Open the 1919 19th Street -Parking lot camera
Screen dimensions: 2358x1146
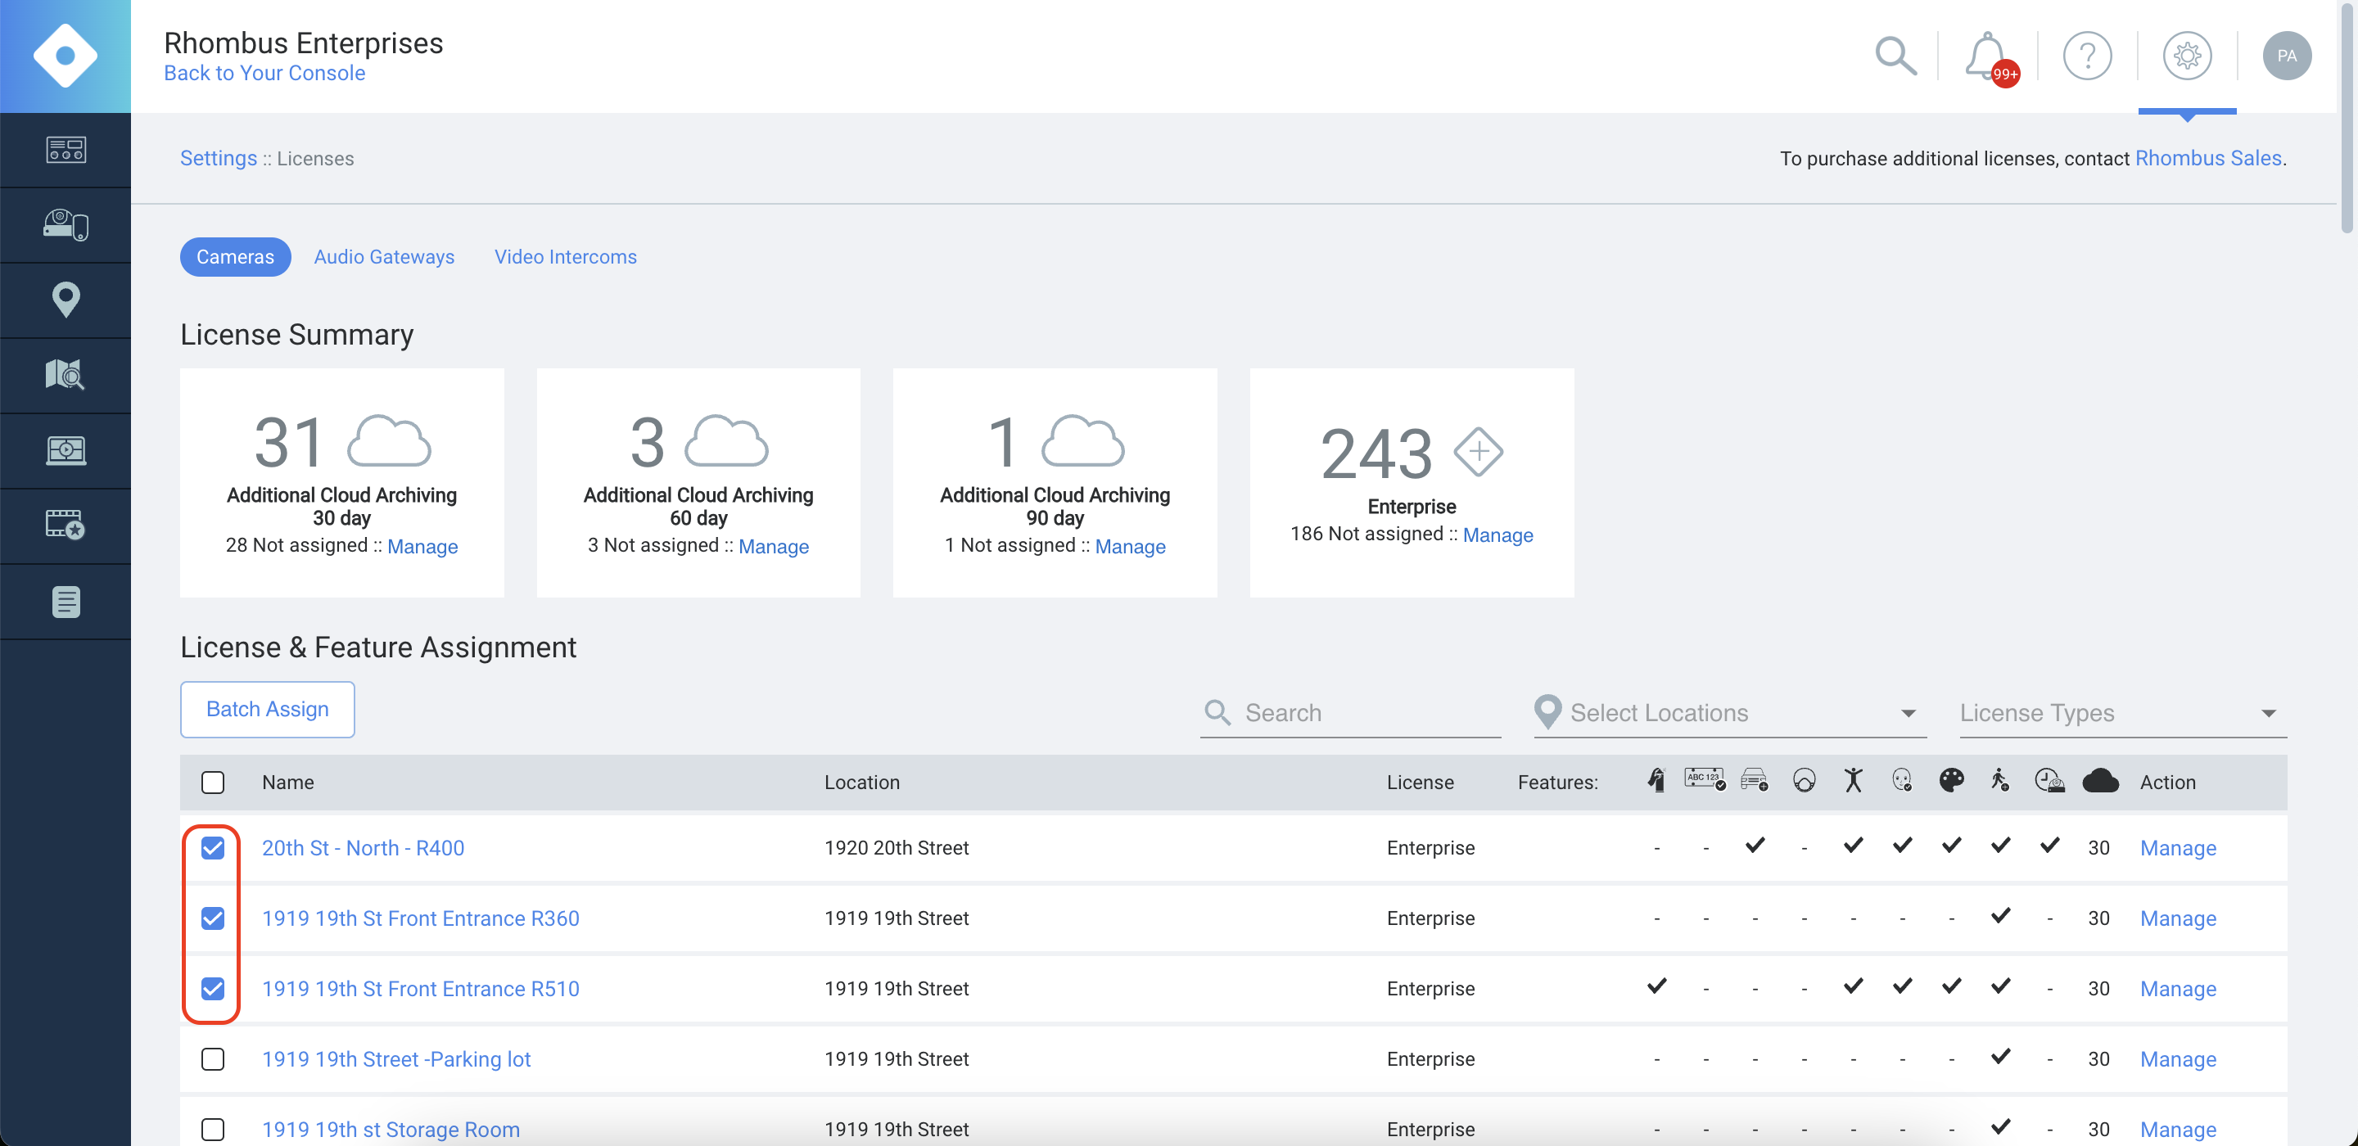click(x=395, y=1059)
